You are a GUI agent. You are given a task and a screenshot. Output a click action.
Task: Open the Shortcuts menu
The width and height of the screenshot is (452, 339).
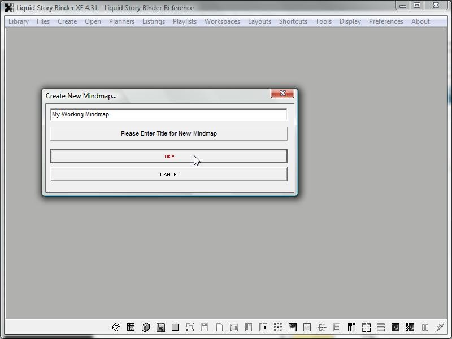coord(293,21)
